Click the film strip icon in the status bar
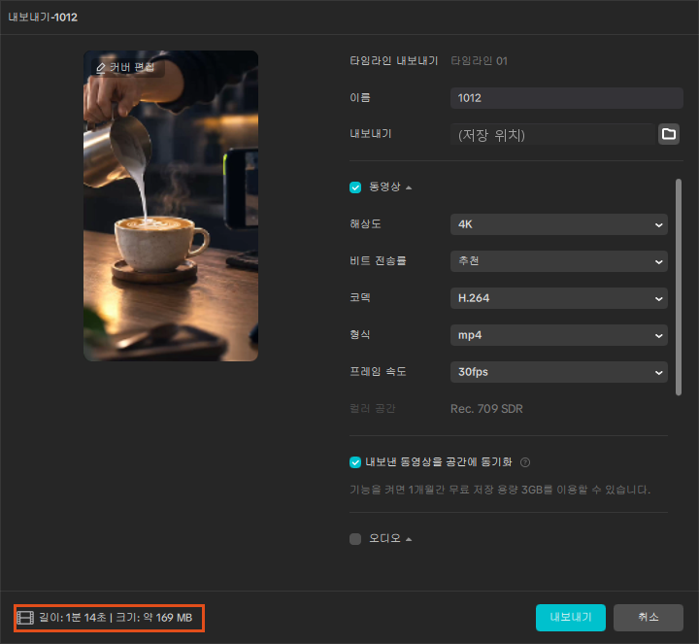 [x=25, y=618]
